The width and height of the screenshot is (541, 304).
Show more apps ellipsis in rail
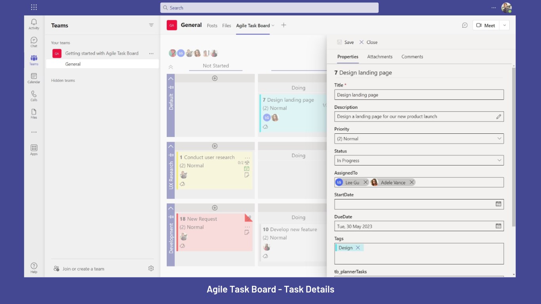34,132
